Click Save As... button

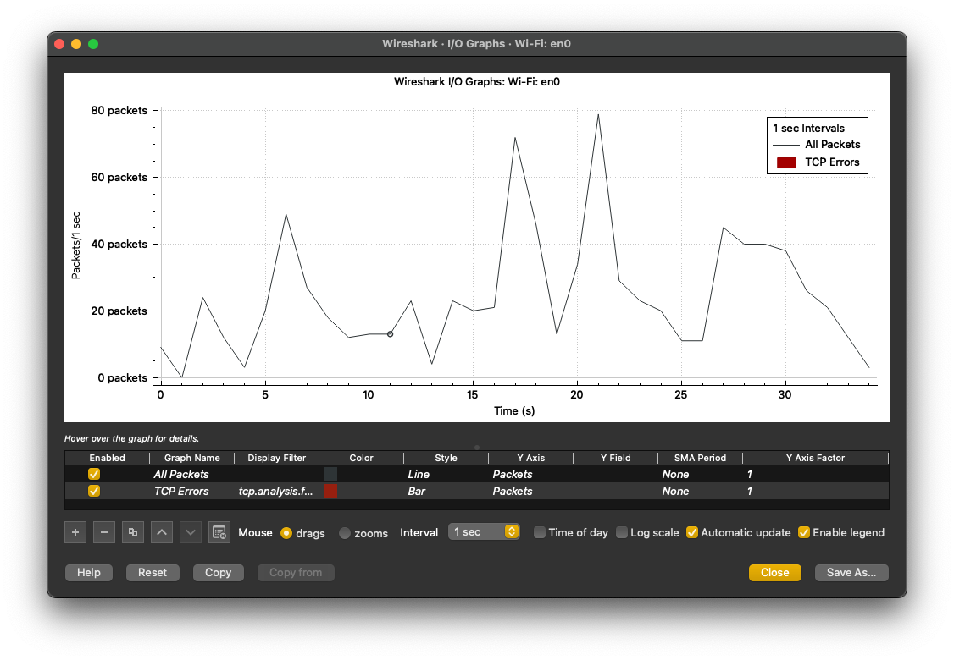point(851,573)
